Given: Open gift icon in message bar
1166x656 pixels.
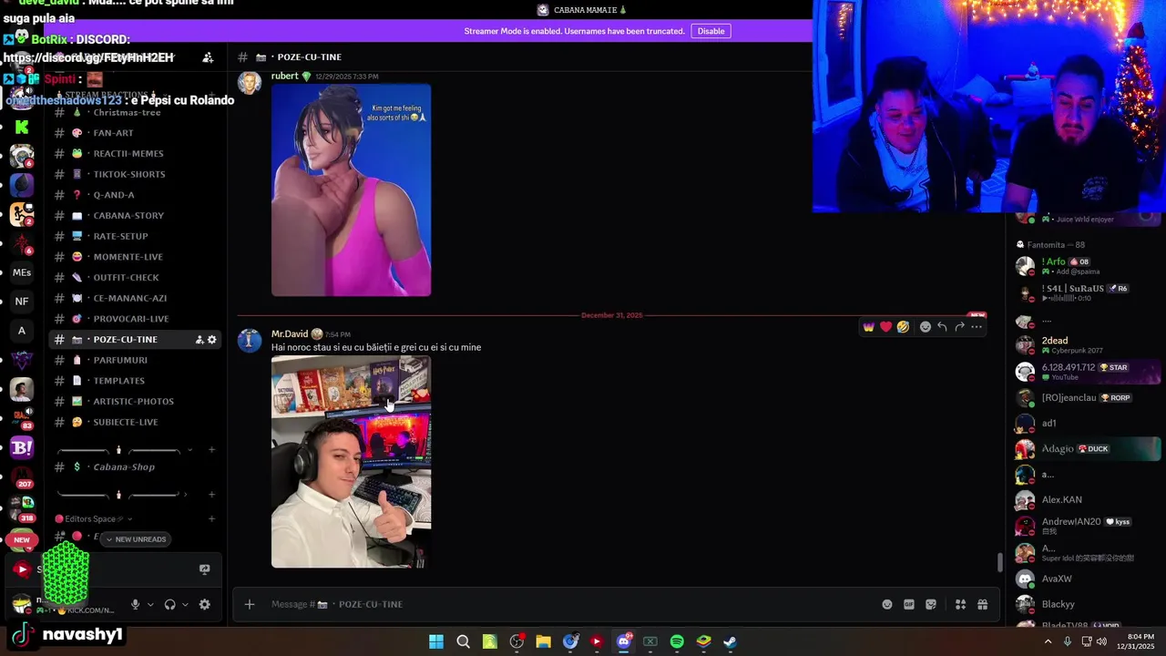Looking at the screenshot, I should pos(982,604).
